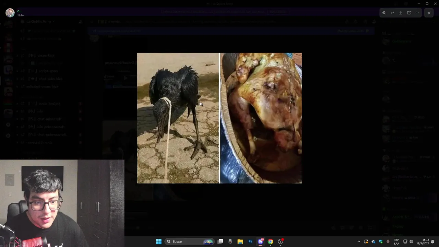The width and height of the screenshot is (439, 247).
Task: Open the OBS taskbar icon with red dot
Action: click(281, 242)
